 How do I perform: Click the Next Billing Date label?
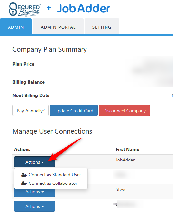[x=31, y=95]
